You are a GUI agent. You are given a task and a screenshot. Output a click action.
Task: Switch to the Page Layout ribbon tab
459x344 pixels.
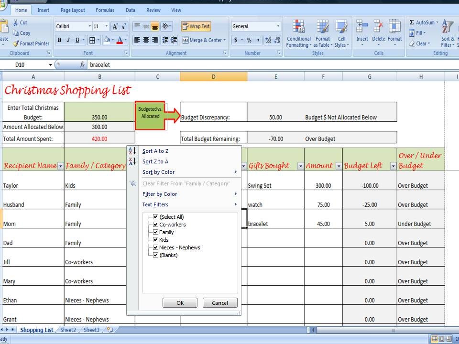coord(73,10)
